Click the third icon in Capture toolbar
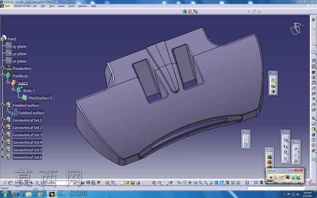Screen dimensions: 317x198 [281, 178]
